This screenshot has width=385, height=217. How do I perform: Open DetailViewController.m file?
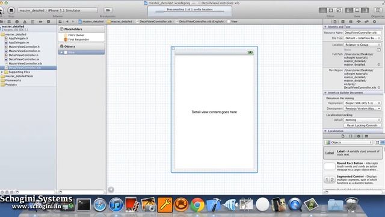[24, 59]
